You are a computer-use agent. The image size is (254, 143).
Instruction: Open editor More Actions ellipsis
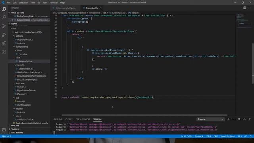(250, 8)
